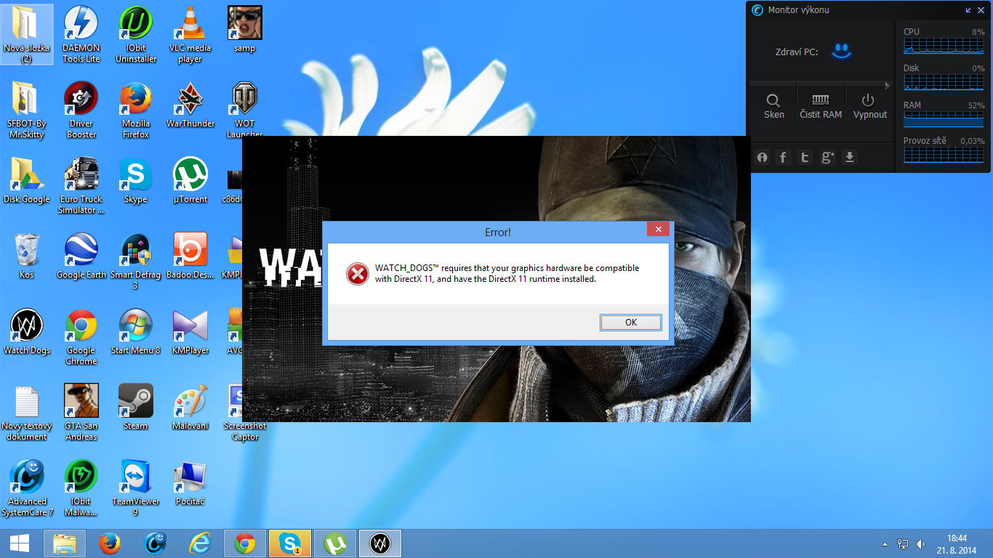993x558 pixels.
Task: Click OK in the DirectX error dialog
Action: pos(630,323)
